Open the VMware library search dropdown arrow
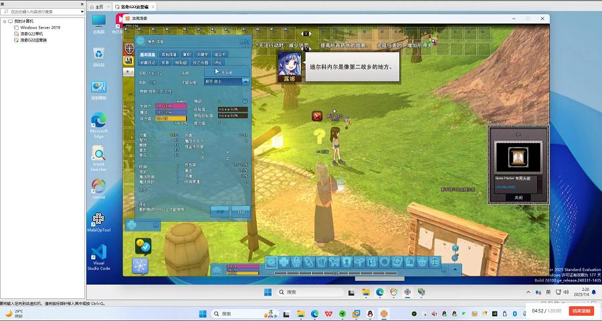The width and height of the screenshot is (602, 321). [82, 12]
